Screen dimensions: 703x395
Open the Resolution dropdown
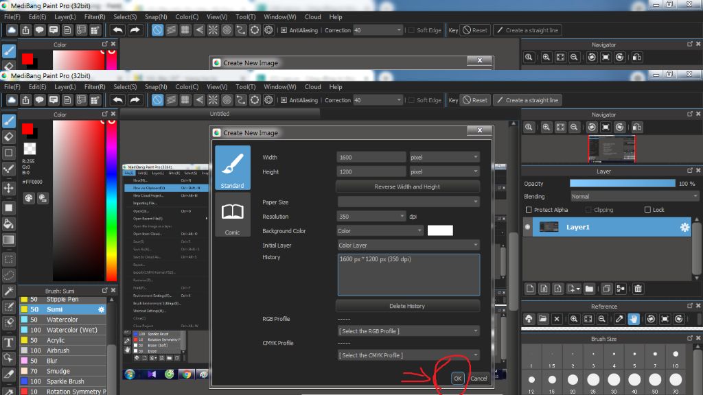(x=371, y=216)
